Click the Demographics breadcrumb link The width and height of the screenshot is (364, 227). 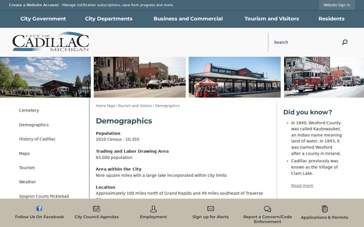click(x=167, y=106)
